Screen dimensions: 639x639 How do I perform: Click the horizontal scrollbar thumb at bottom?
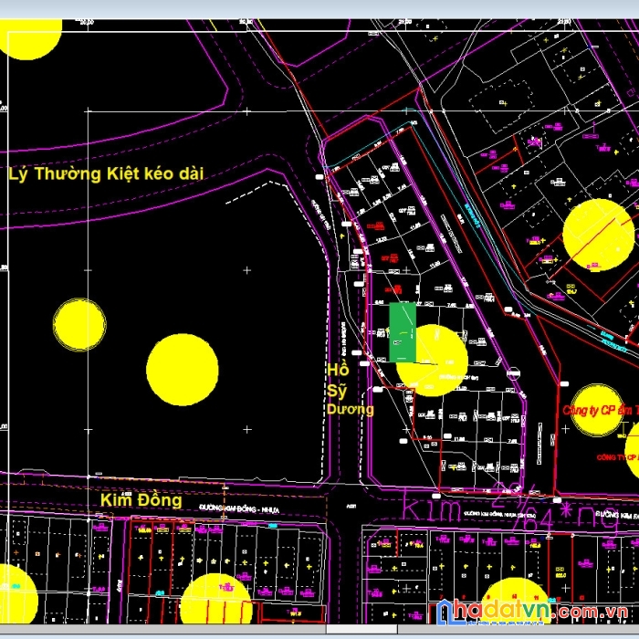tap(361, 629)
